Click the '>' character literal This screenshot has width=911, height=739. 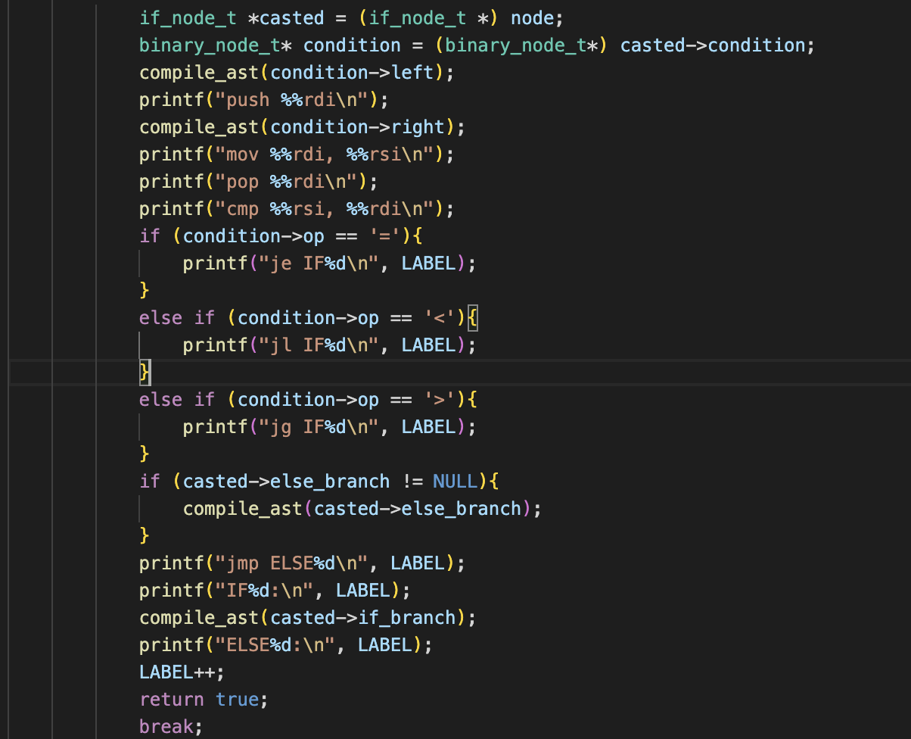click(x=440, y=400)
